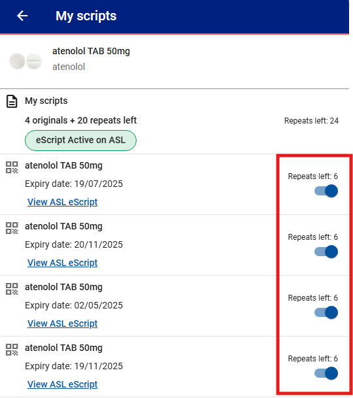Open View ASL eScript for 19/11/2025 expiry
Image resolution: width=353 pixels, height=398 pixels.
coord(63,384)
